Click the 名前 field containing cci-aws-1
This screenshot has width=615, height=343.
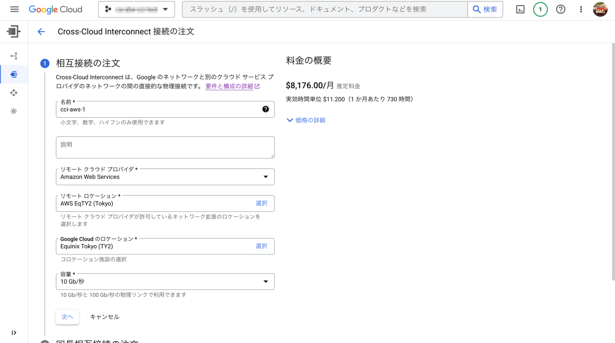click(x=165, y=109)
